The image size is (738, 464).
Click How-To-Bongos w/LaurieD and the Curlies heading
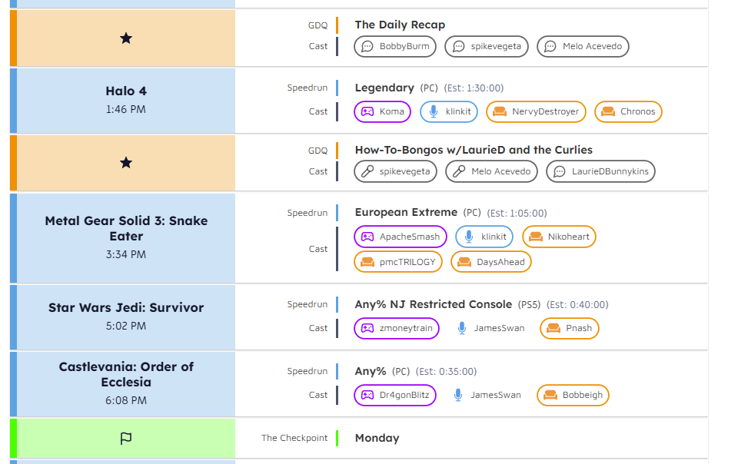coord(474,150)
